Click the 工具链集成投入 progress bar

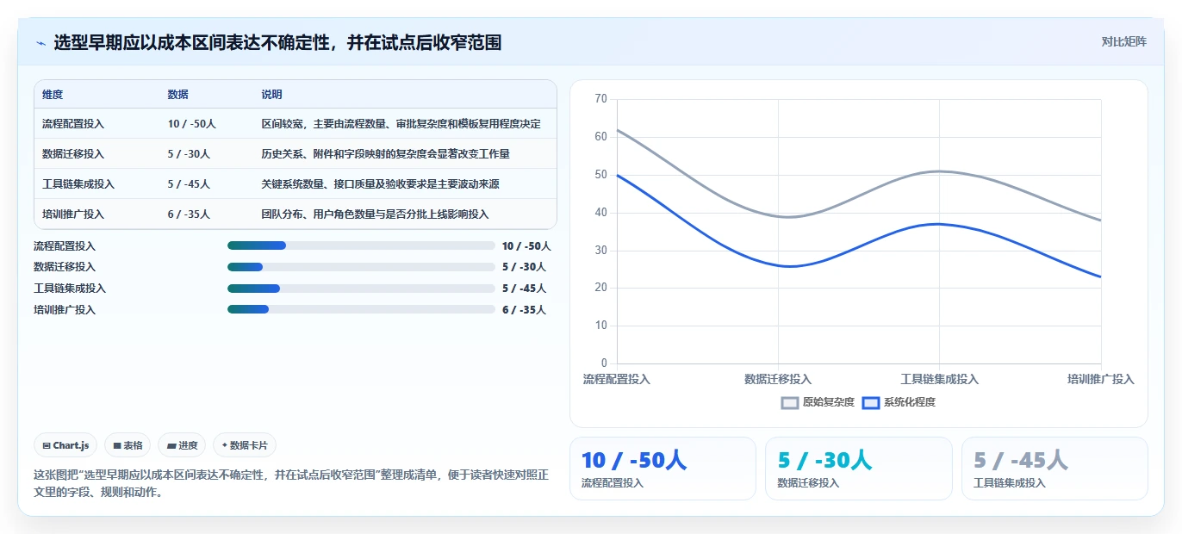361,289
